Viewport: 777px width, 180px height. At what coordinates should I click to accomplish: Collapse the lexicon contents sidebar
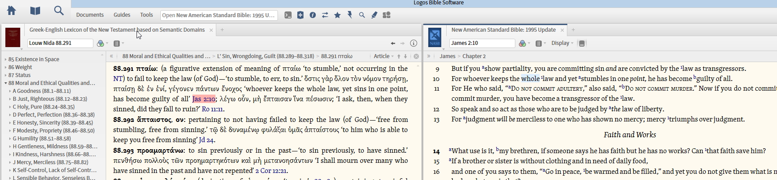[111, 56]
